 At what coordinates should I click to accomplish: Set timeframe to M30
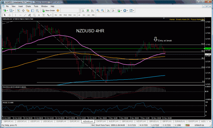click(x=70, y=15)
